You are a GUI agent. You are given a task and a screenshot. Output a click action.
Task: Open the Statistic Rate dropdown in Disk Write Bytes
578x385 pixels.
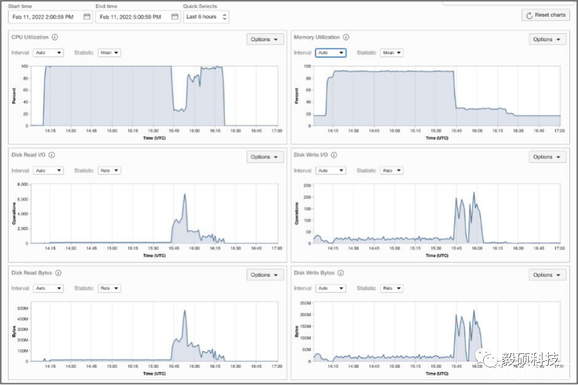[x=392, y=289]
